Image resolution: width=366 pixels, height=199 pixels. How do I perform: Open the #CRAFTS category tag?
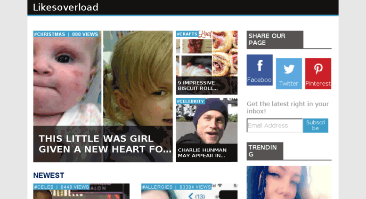point(187,34)
